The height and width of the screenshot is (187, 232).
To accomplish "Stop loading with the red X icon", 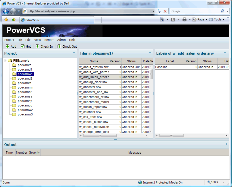I will tap(165, 11).
